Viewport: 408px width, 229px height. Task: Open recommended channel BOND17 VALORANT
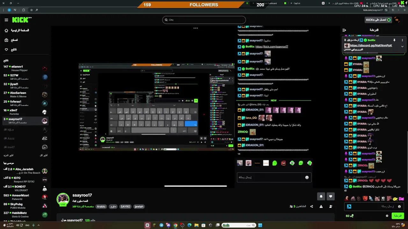tap(25, 188)
